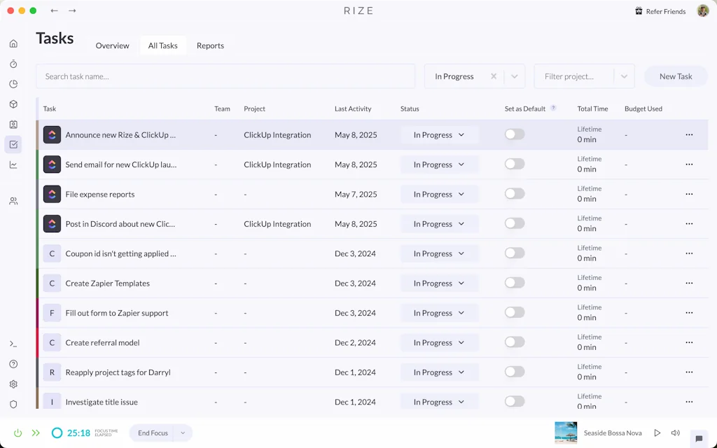
Task: Click the help question-mark icon in the sidebar
Action: click(13, 363)
